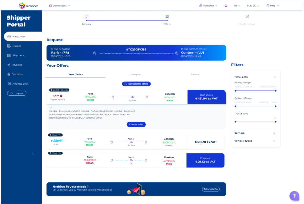Click the Statistics chart icon

coord(9,74)
